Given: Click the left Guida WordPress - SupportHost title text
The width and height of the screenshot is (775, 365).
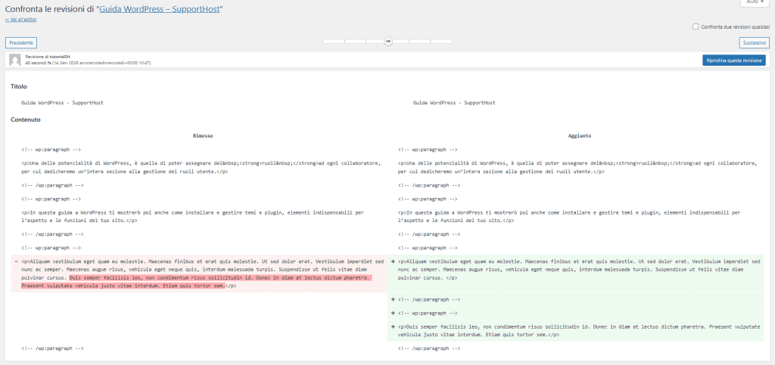Looking at the screenshot, I should (62, 103).
